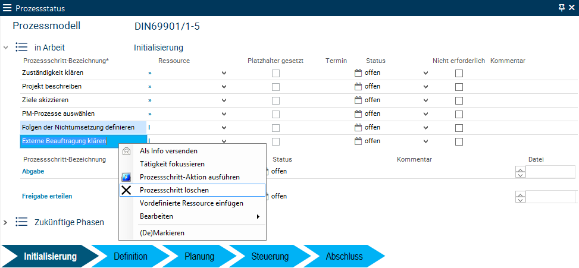Click resource arrow icon for Ziele skizzieren
Screen dimensions: 579x268
150,100
